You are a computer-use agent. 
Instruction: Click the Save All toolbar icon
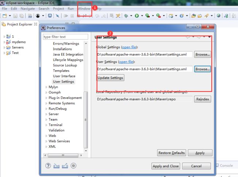tap(22, 16)
